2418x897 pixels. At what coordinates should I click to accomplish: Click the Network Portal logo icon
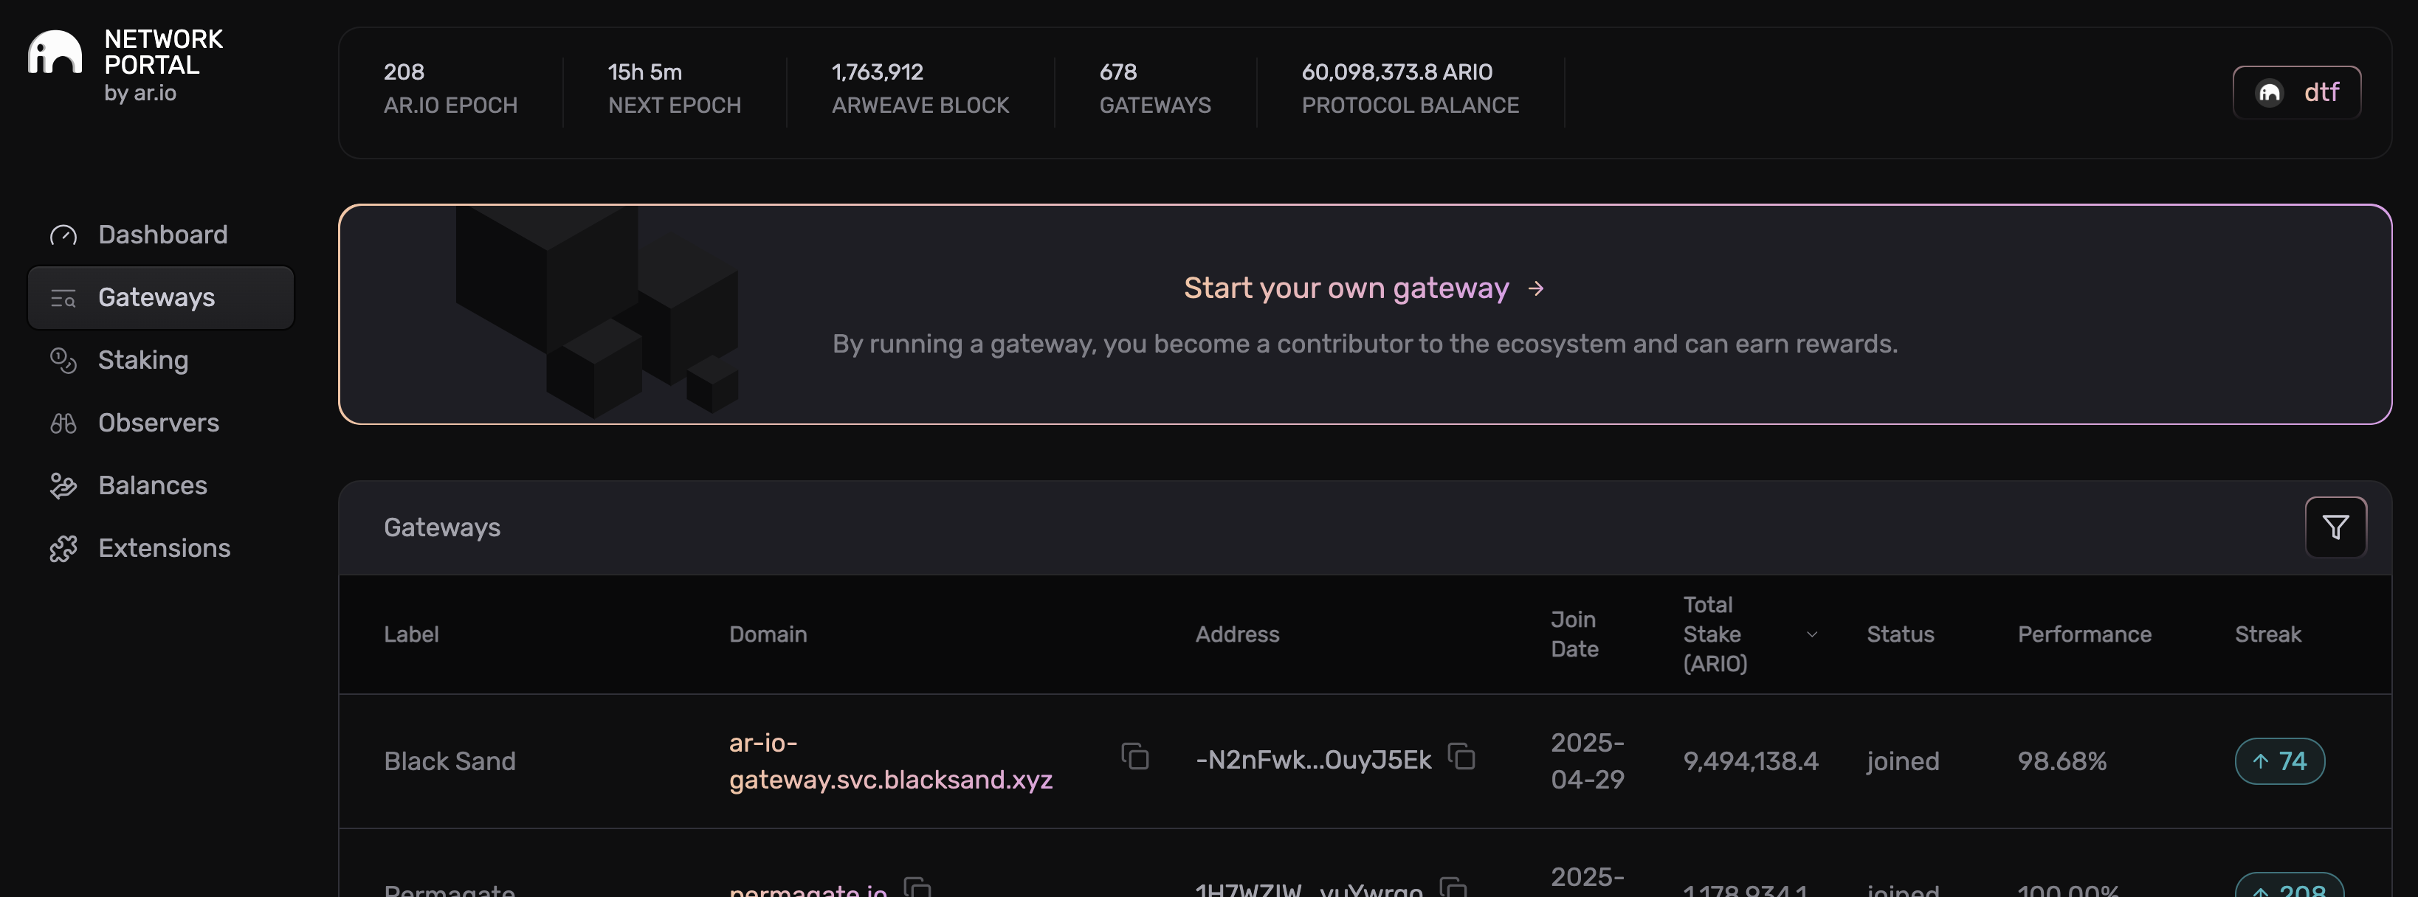[55, 52]
